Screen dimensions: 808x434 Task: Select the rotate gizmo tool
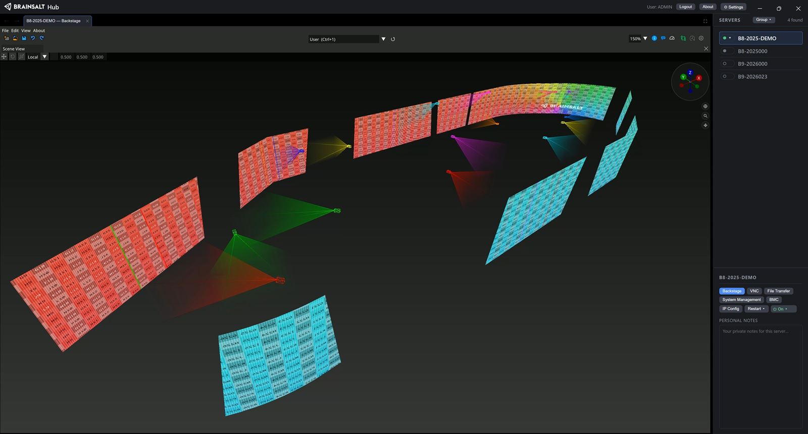(x=13, y=57)
